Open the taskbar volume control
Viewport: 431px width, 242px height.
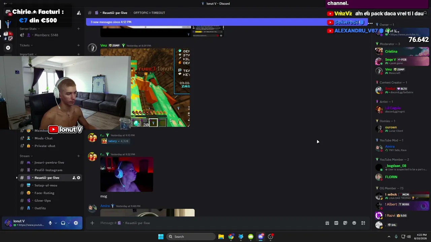click(x=409, y=237)
